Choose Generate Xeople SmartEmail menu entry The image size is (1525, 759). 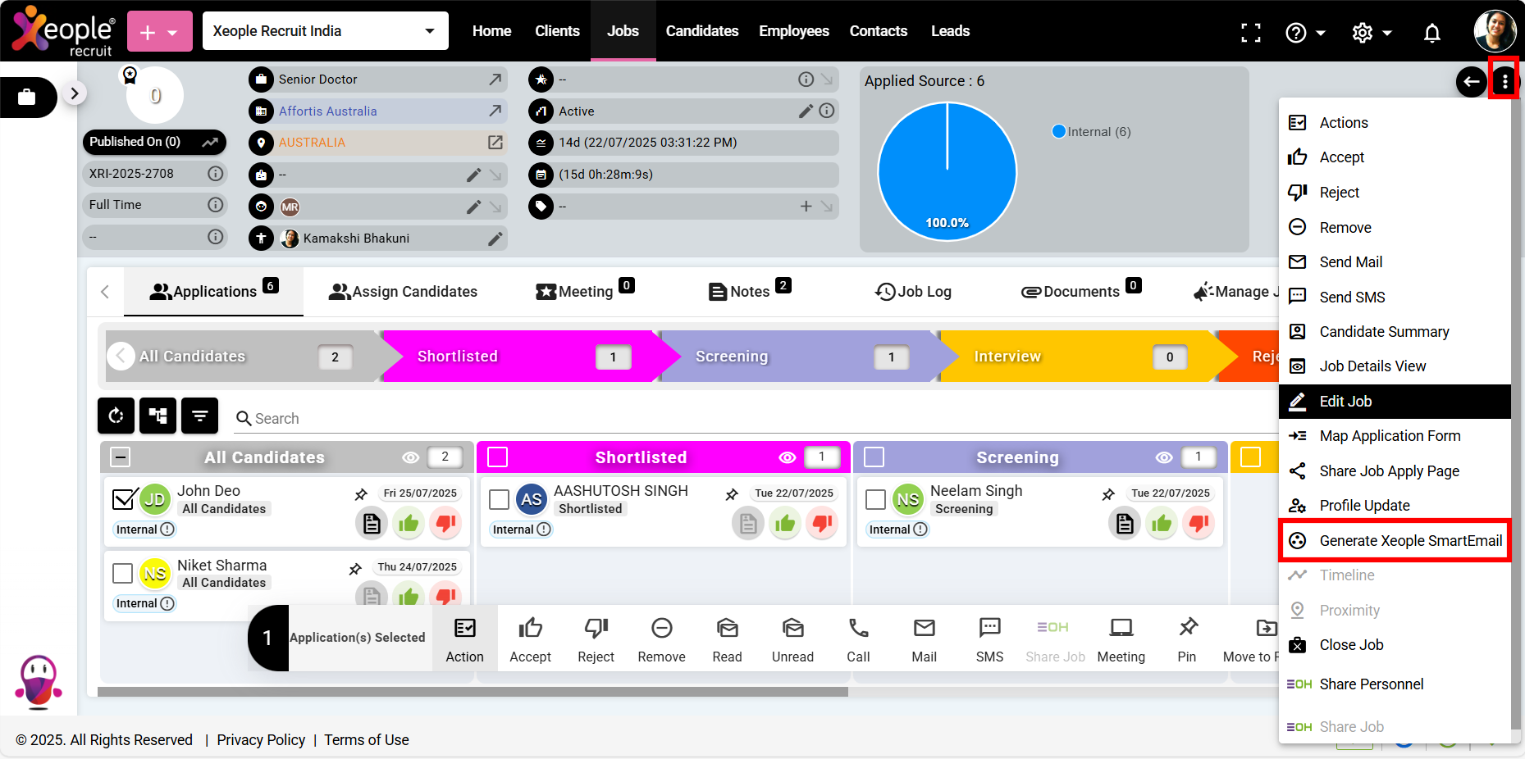[x=1395, y=541]
